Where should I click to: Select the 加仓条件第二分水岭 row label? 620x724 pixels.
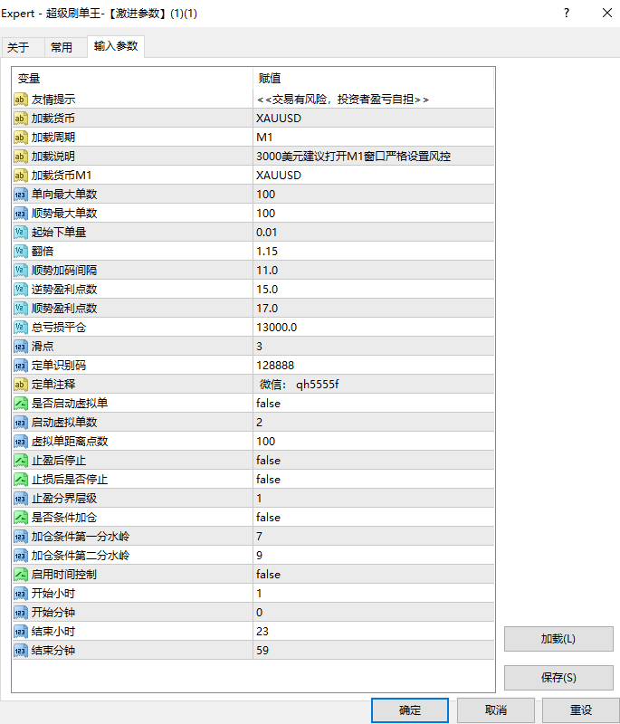(x=81, y=556)
